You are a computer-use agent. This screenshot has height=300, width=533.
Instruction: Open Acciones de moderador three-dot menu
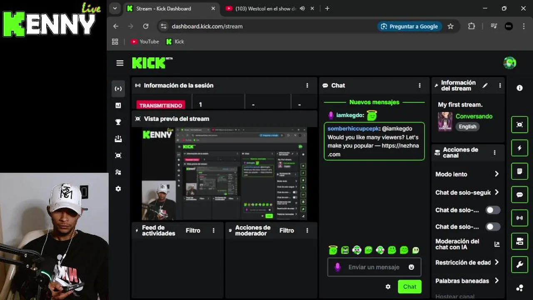(307, 230)
